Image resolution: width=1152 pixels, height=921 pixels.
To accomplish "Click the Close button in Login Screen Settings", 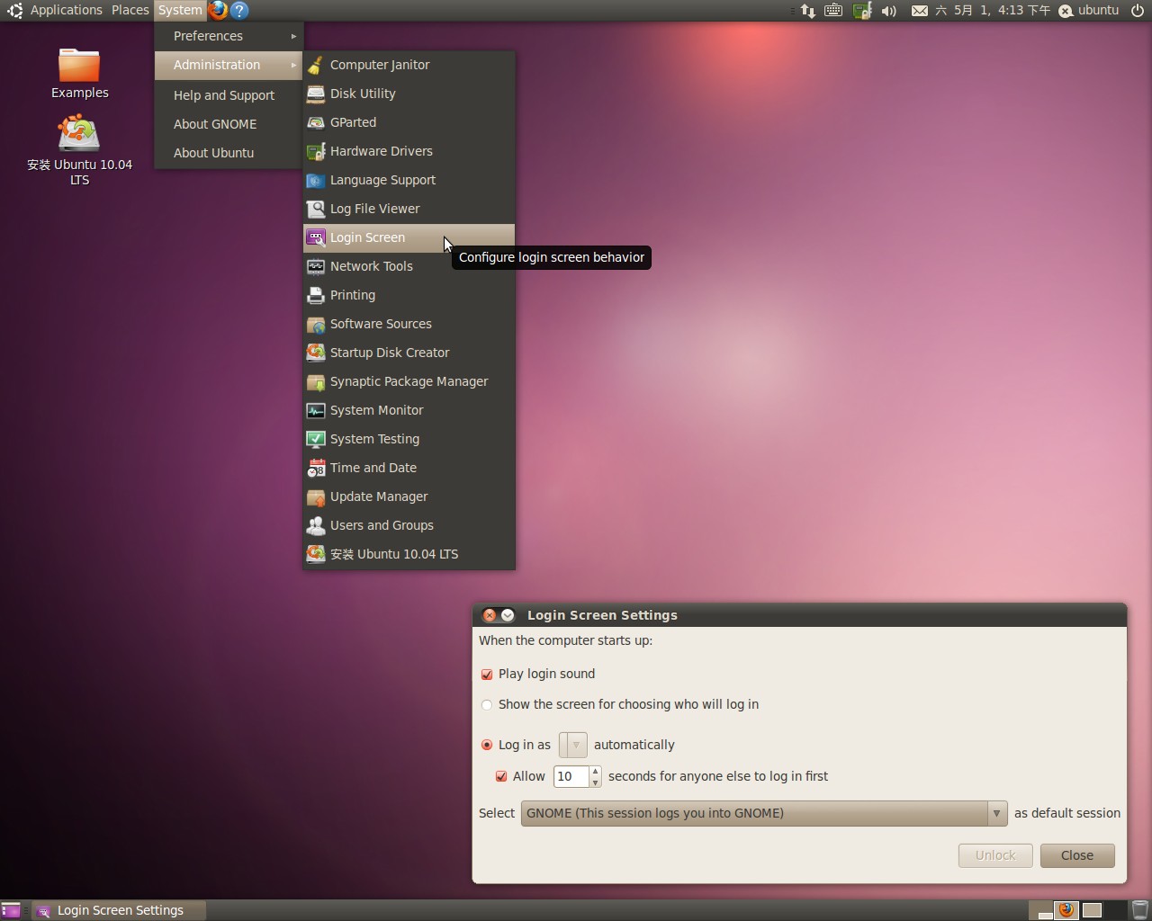I will point(1077,855).
